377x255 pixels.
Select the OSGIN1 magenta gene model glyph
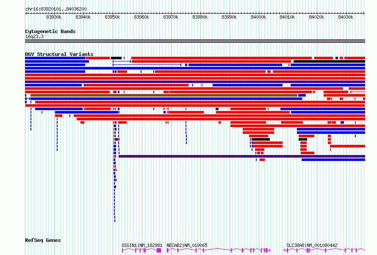coord(141,250)
